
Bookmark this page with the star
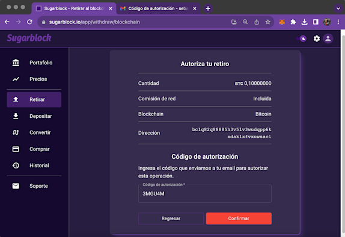268,22
